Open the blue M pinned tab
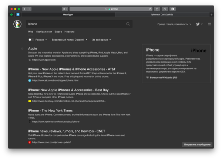Image resolution: width=222 pixels, height=159 pixels. pos(18,14)
